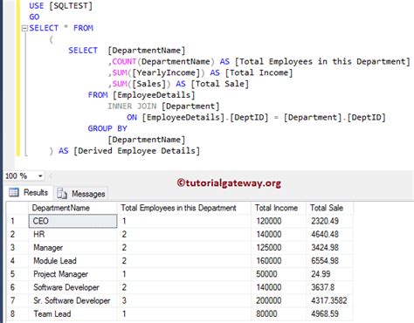Select the Total Income column header
Screen dimensions: 414x323
coord(279,208)
